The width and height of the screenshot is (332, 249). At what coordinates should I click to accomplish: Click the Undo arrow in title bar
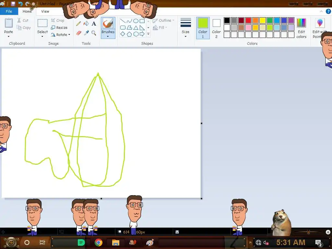20,4
